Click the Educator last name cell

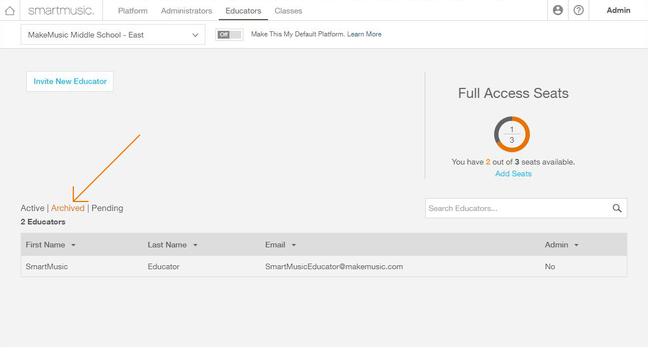point(163,266)
